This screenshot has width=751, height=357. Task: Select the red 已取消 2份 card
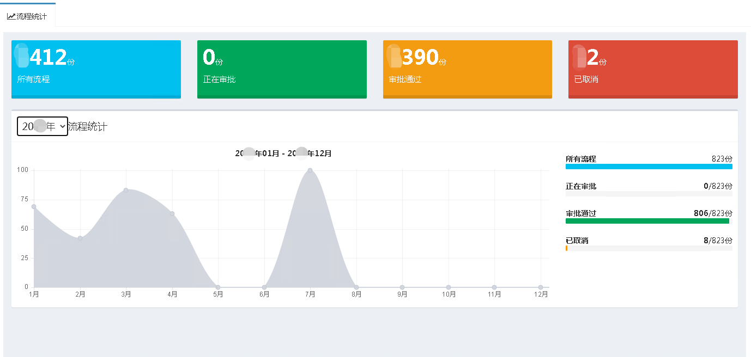tap(653, 69)
